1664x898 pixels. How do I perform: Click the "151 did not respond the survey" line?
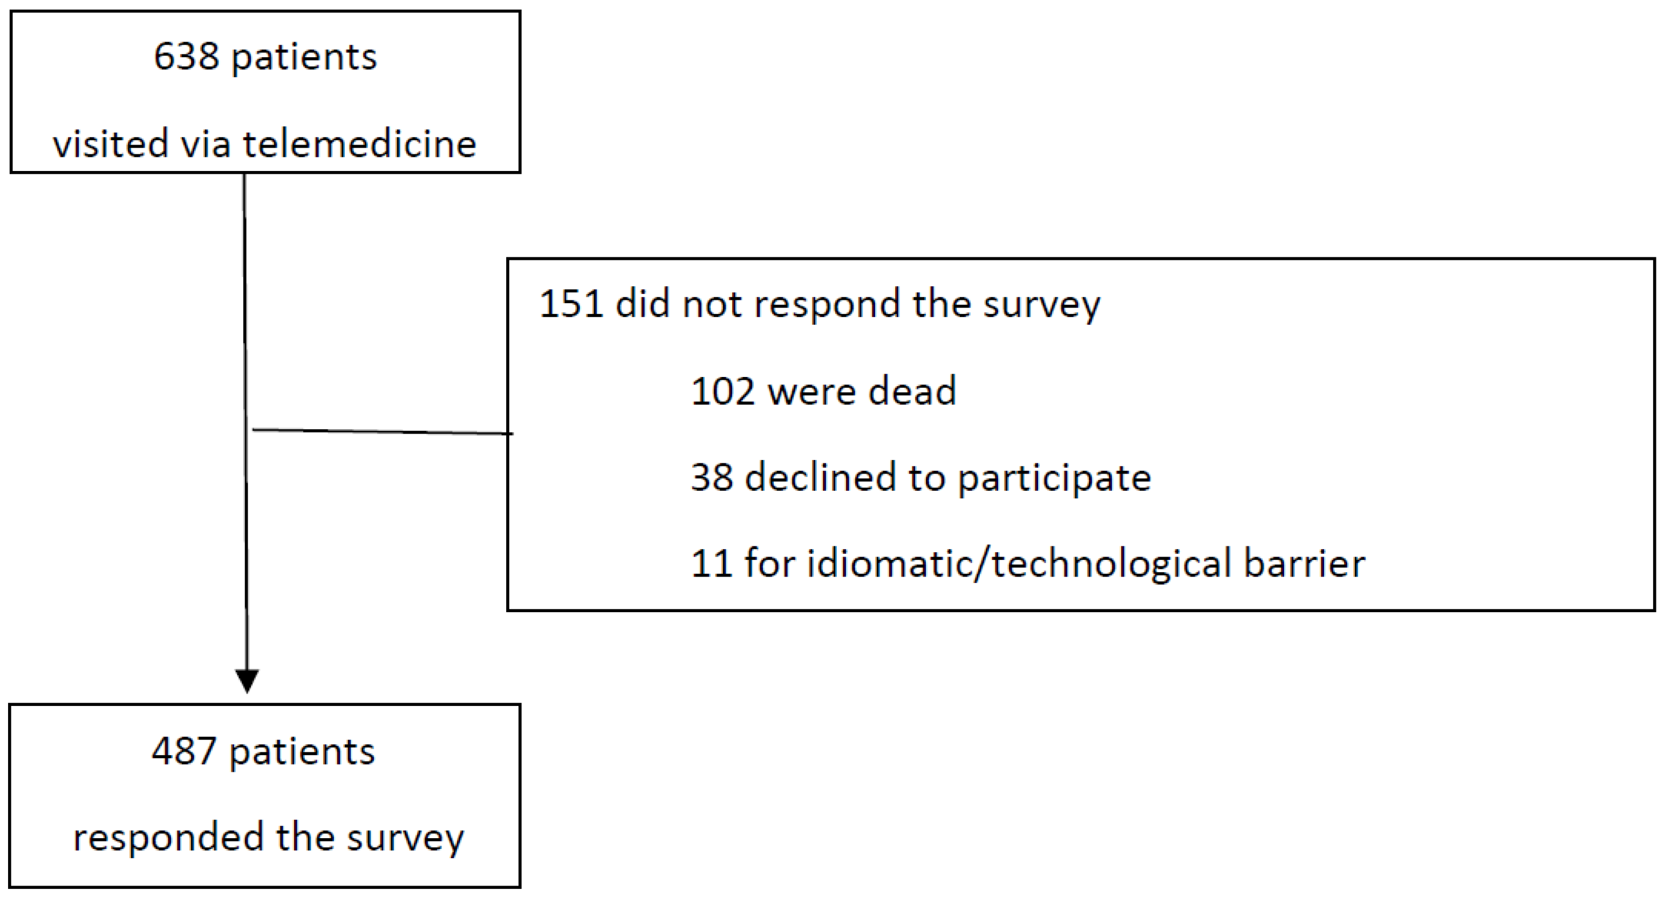click(x=819, y=304)
